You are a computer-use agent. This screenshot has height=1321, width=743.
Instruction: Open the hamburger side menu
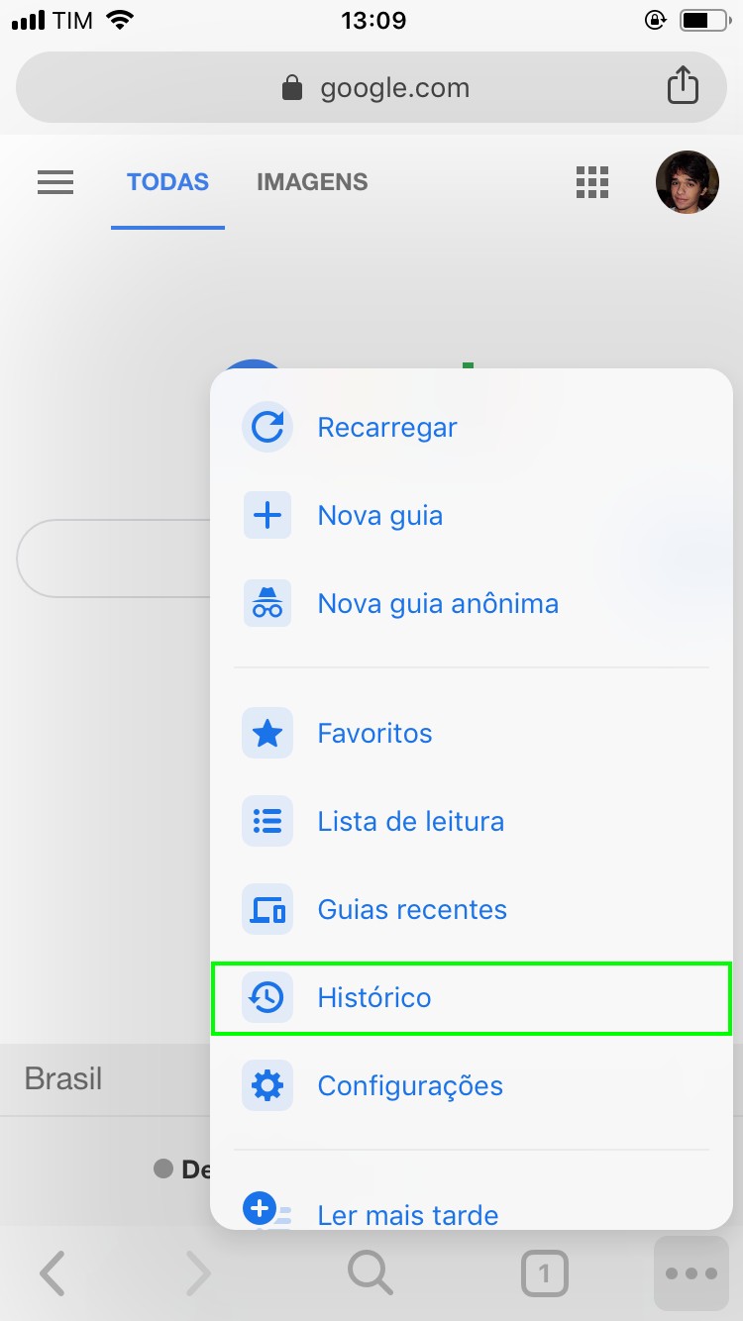(55, 182)
